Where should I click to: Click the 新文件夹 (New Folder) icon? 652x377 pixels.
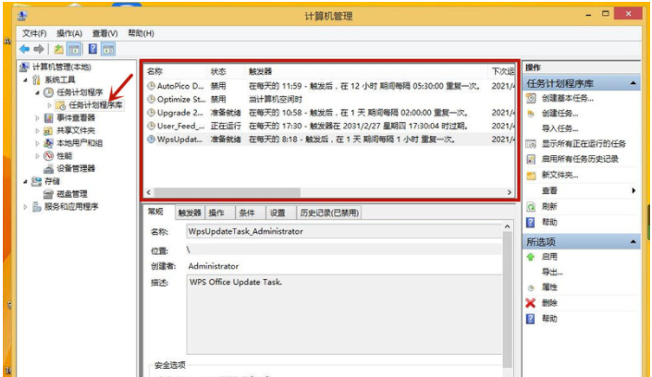point(530,175)
